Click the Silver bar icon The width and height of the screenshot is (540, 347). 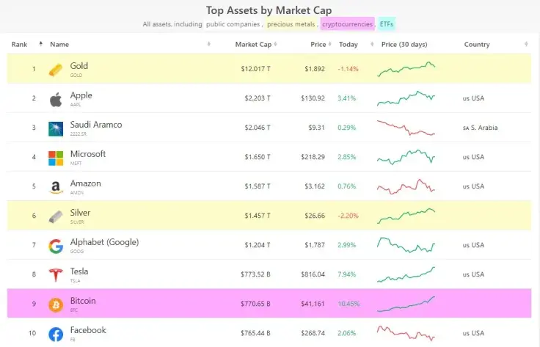56,217
